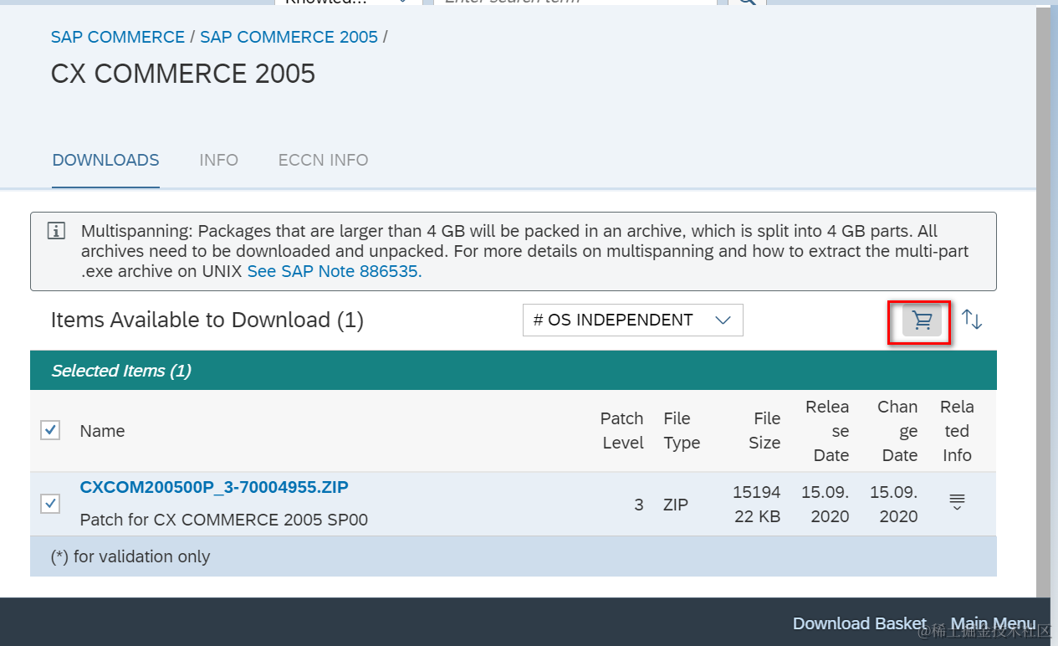Download CXCOM200500P_3-70004955.ZIP file link

214,487
